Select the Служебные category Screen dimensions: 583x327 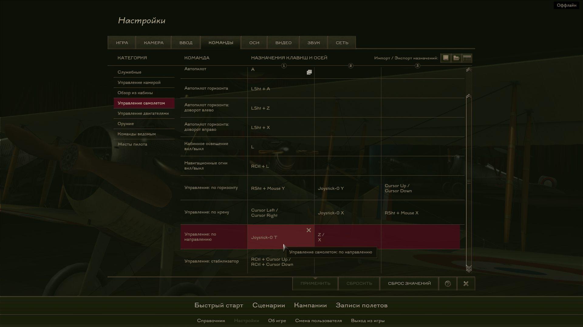[144, 72]
